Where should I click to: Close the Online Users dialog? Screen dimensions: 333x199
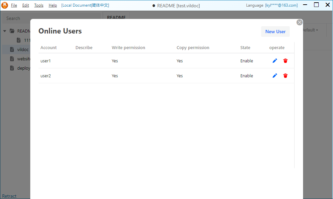tap(299, 22)
